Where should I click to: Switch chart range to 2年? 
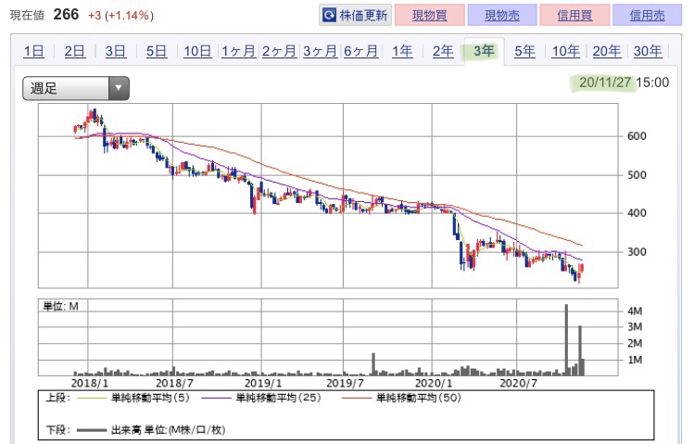[x=443, y=51]
